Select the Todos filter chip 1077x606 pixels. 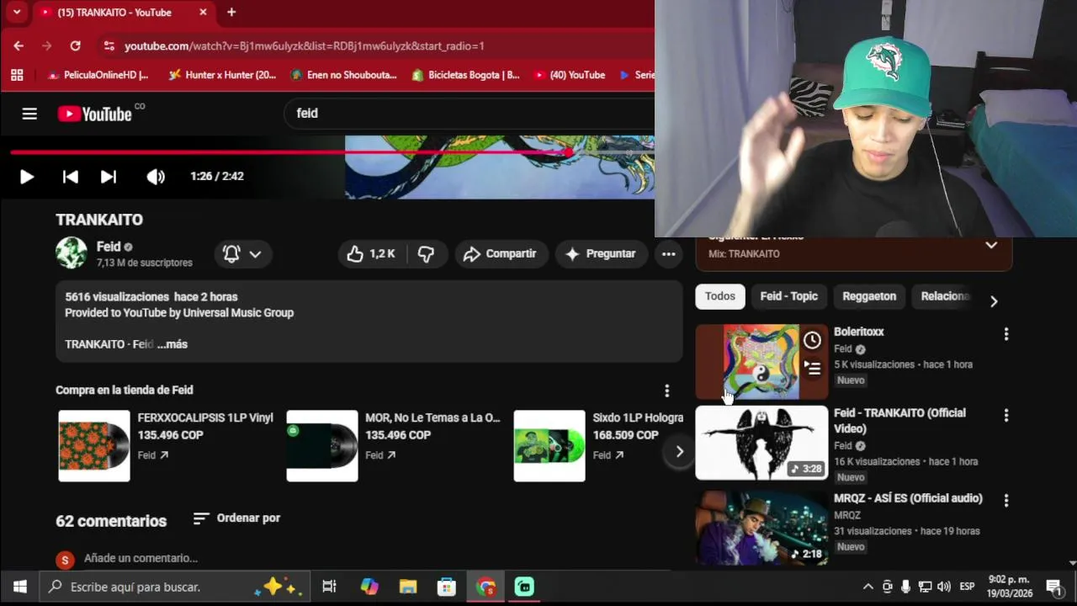[720, 296]
